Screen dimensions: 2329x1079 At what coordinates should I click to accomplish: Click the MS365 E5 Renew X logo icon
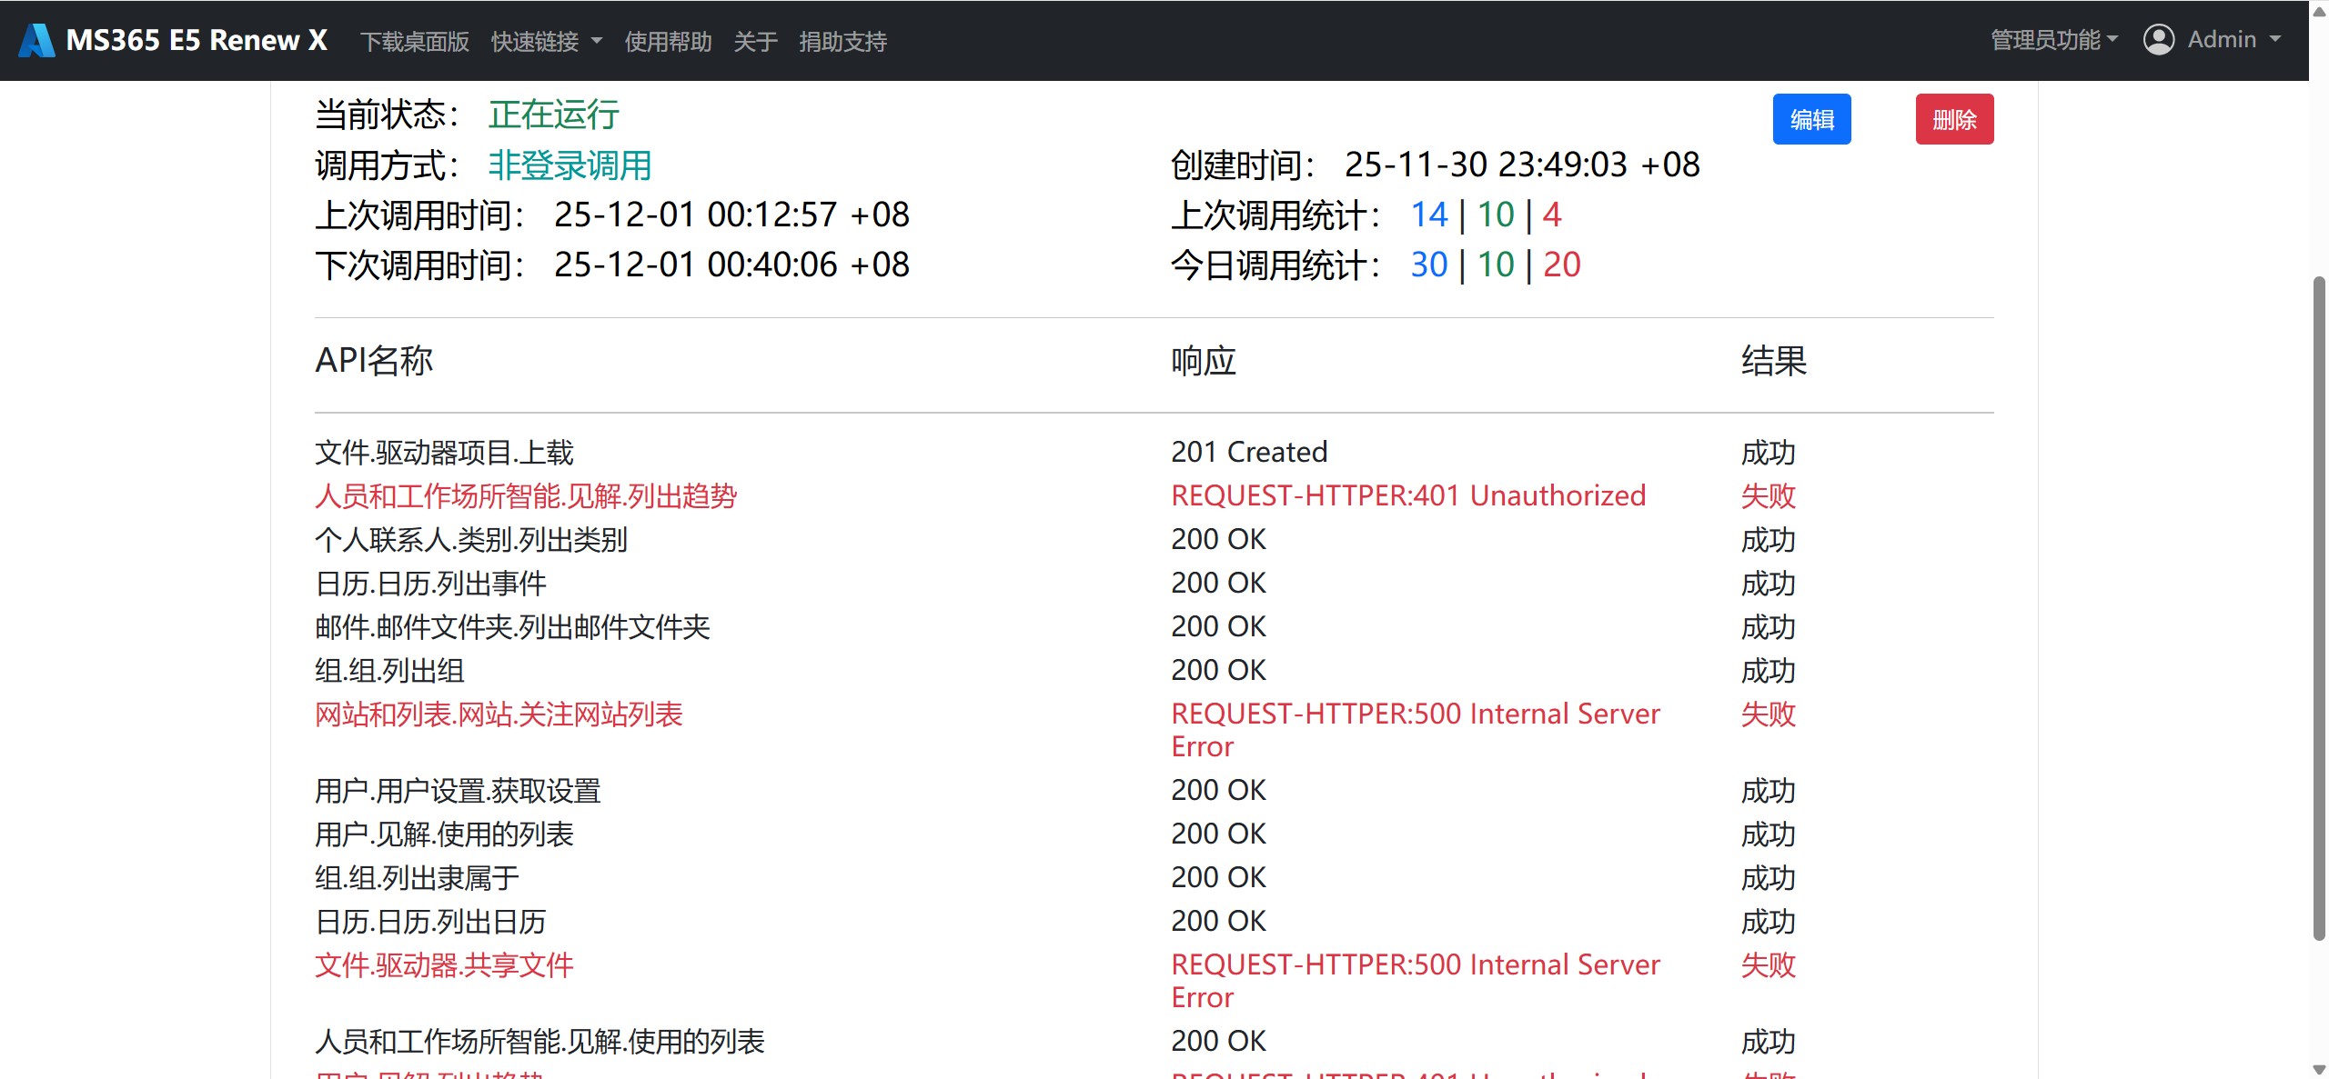37,40
